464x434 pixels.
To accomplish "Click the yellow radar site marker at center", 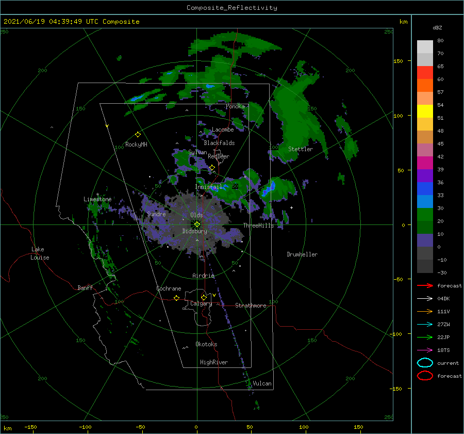I will pos(197,224).
